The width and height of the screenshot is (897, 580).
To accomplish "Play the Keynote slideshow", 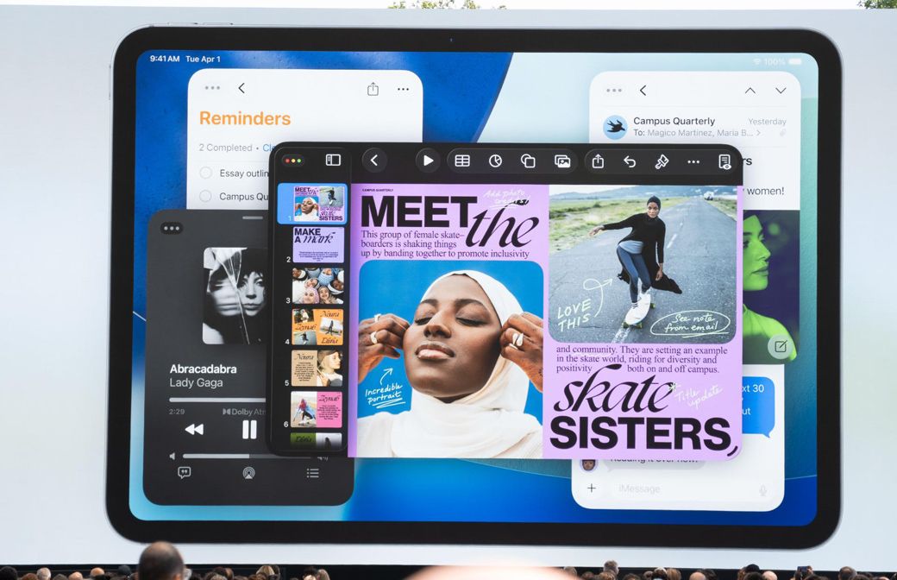I will pyautogui.click(x=427, y=161).
